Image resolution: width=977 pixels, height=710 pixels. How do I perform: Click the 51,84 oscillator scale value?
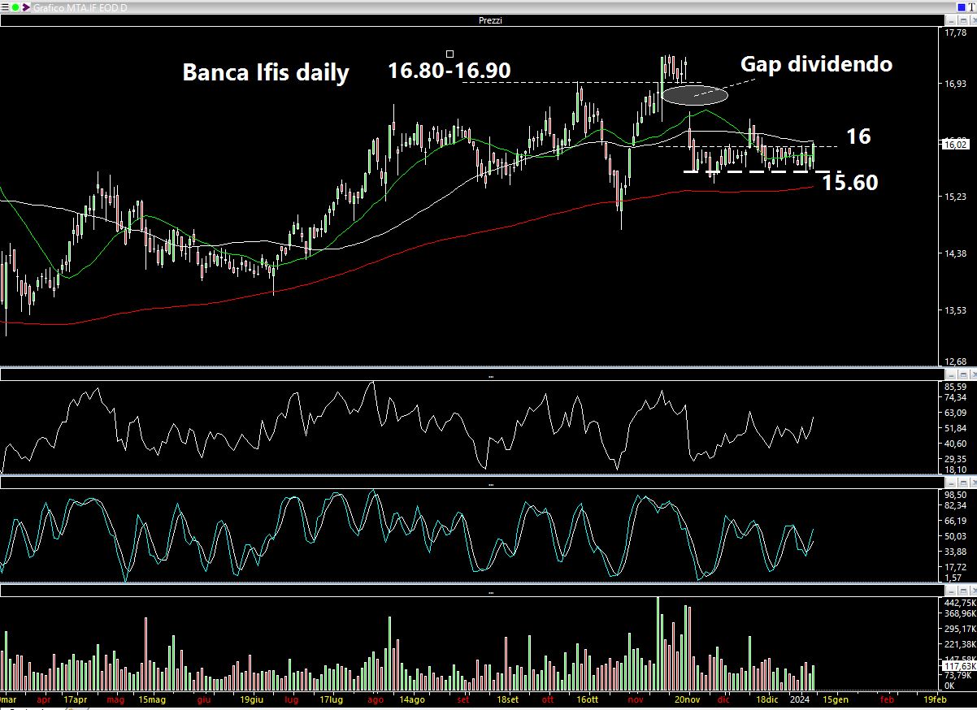pyautogui.click(x=956, y=428)
